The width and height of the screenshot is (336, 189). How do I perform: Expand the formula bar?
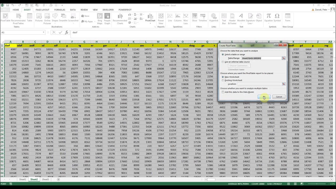tap(334, 32)
